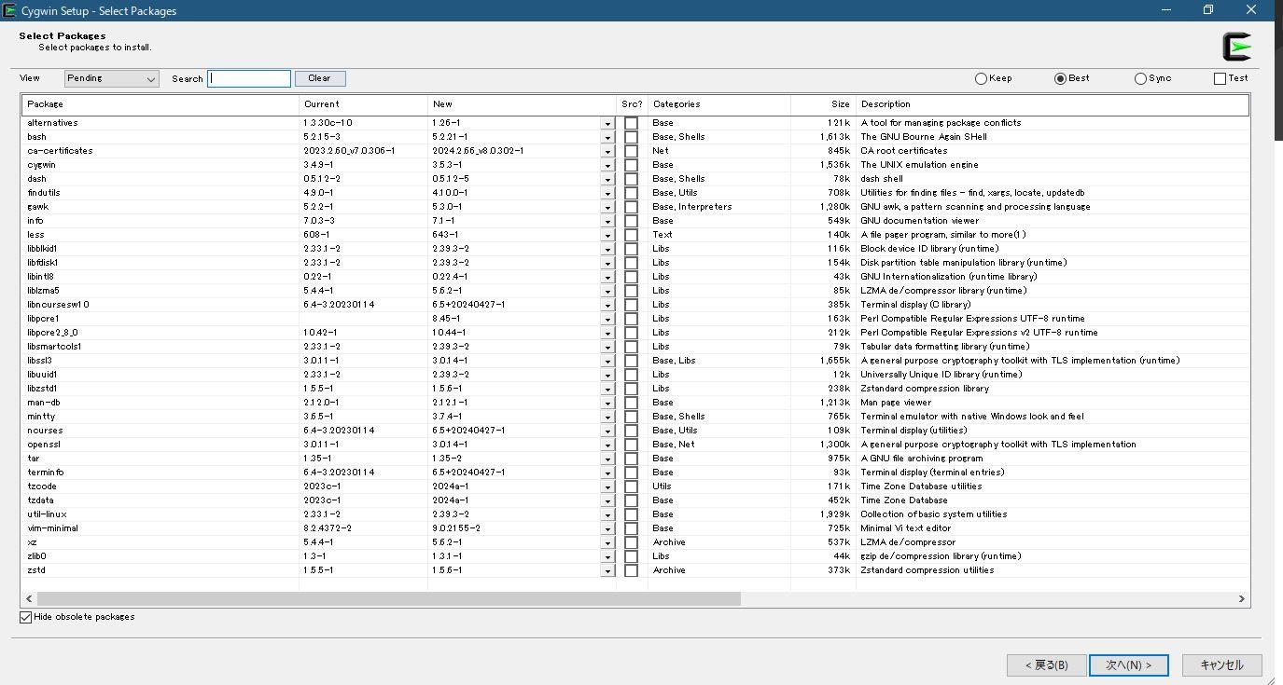1283x685 pixels.
Task: Click the ncurses package name
Action: [45, 431]
